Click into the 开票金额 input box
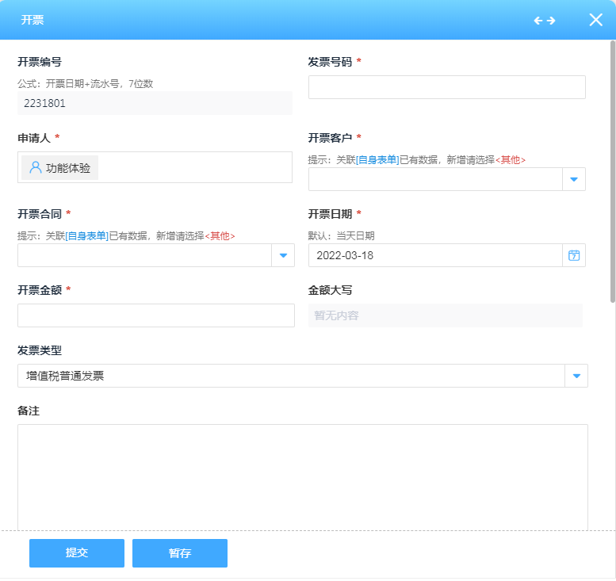The image size is (616, 581). pyautogui.click(x=155, y=315)
